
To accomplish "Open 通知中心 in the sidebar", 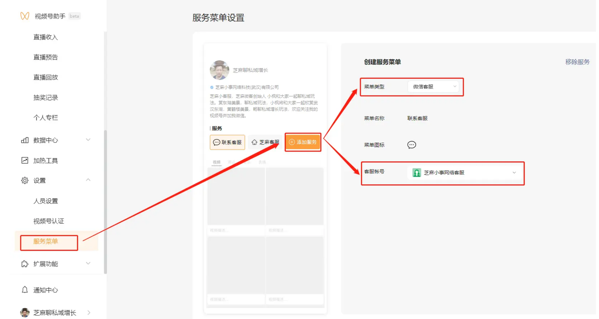I will pyautogui.click(x=46, y=290).
